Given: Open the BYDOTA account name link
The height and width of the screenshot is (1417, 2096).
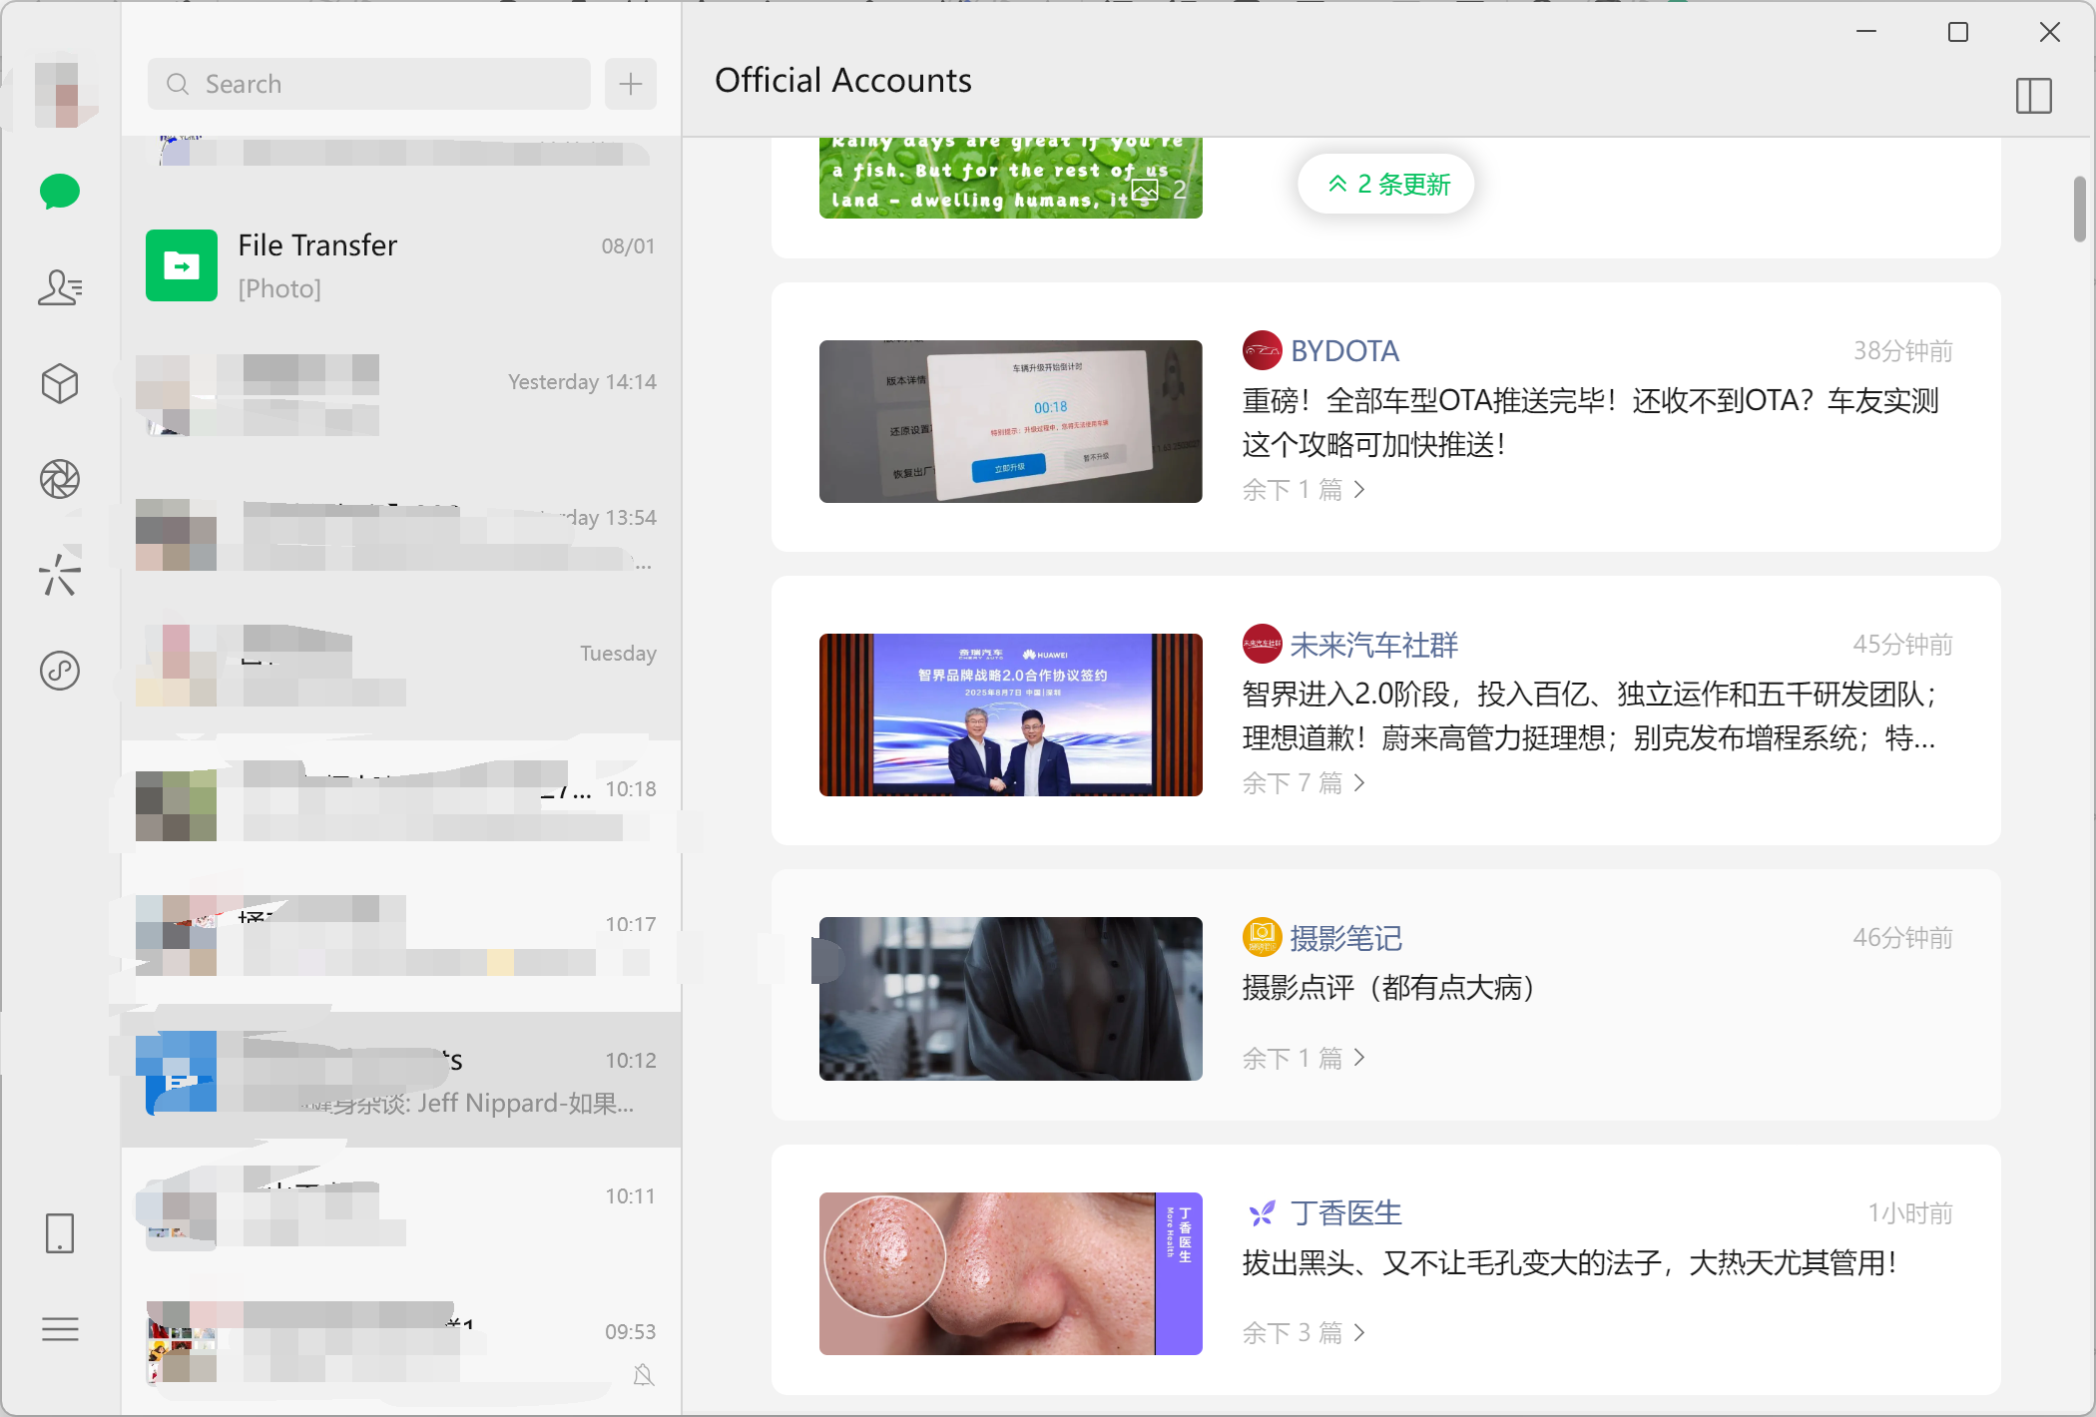Looking at the screenshot, I should pos(1344,351).
